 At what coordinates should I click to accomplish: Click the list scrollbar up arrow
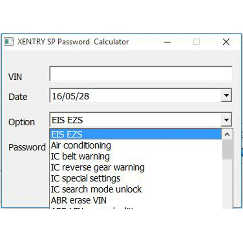coord(227,134)
